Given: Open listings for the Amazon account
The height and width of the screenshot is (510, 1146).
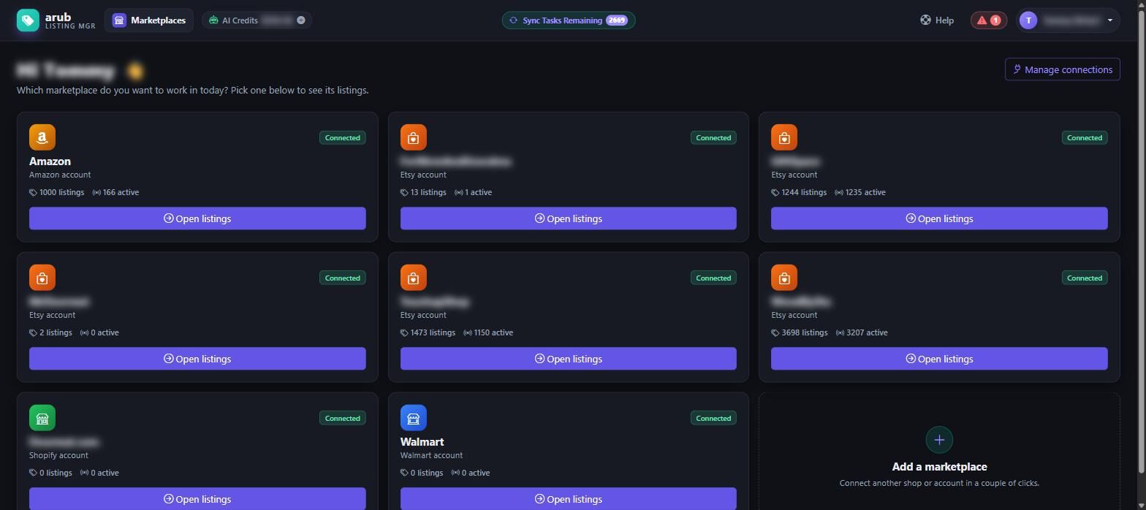Looking at the screenshot, I should [197, 218].
